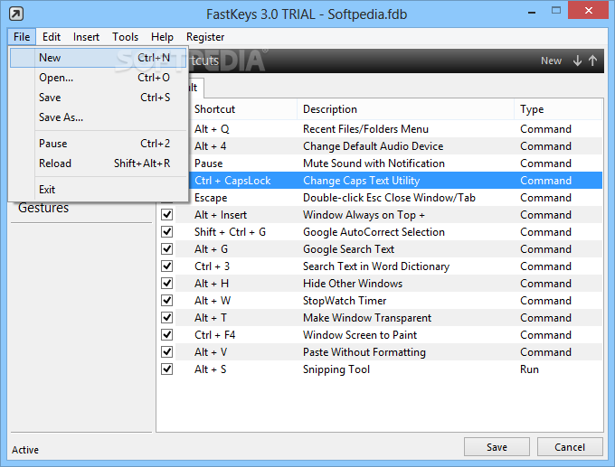The image size is (615, 467).
Task: Select Reload in the File menu
Action: 98,163
